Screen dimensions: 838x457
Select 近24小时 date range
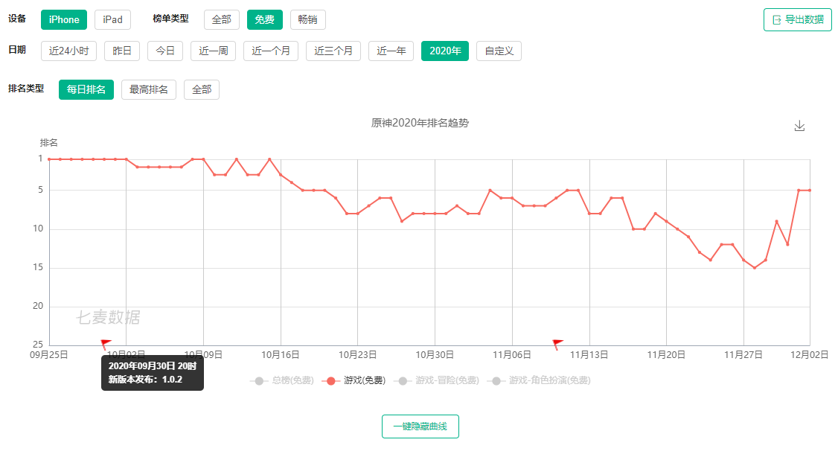tap(69, 51)
